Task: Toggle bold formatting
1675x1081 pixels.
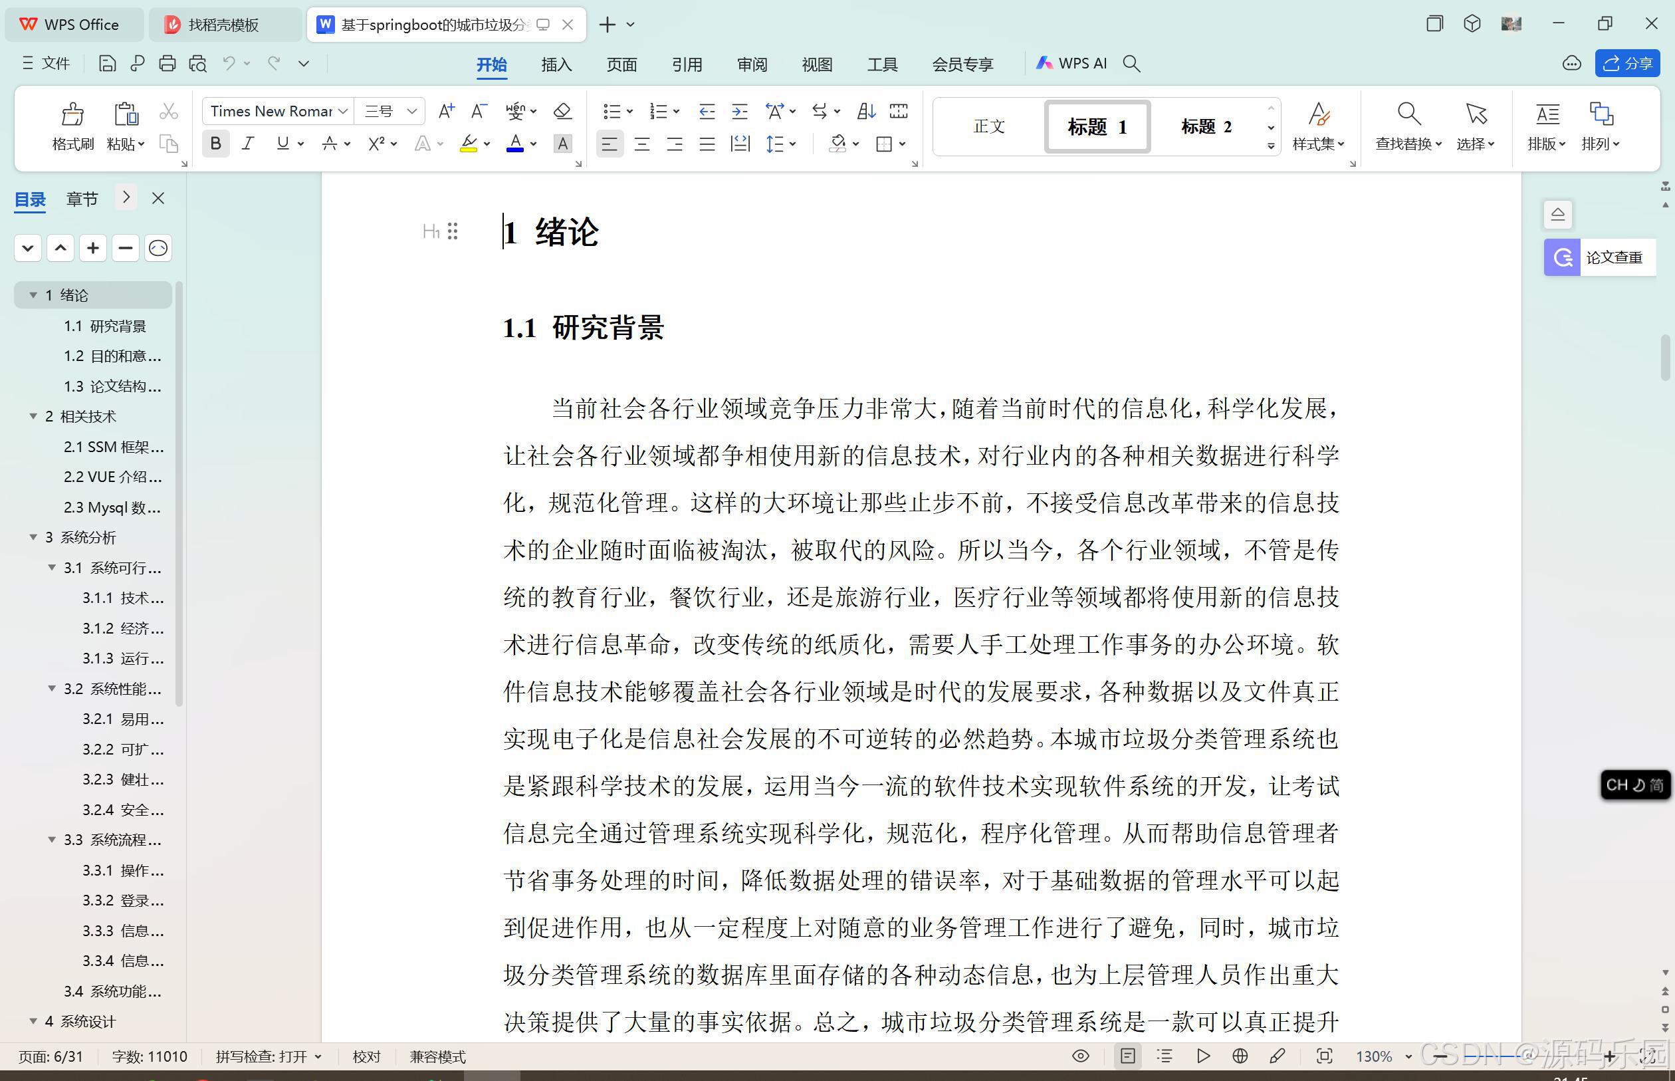Action: (216, 144)
